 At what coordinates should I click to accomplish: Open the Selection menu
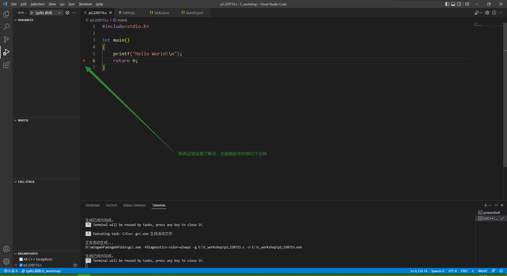[37, 4]
